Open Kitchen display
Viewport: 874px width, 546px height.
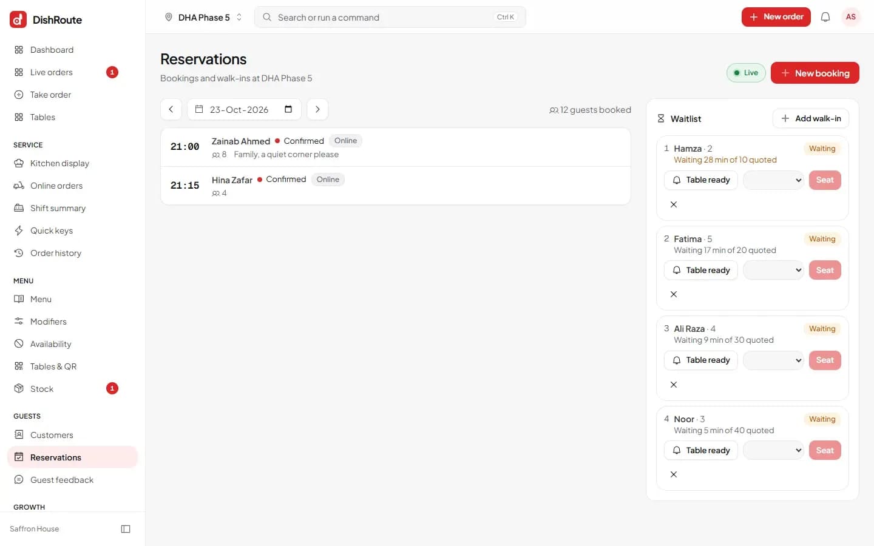point(73,163)
